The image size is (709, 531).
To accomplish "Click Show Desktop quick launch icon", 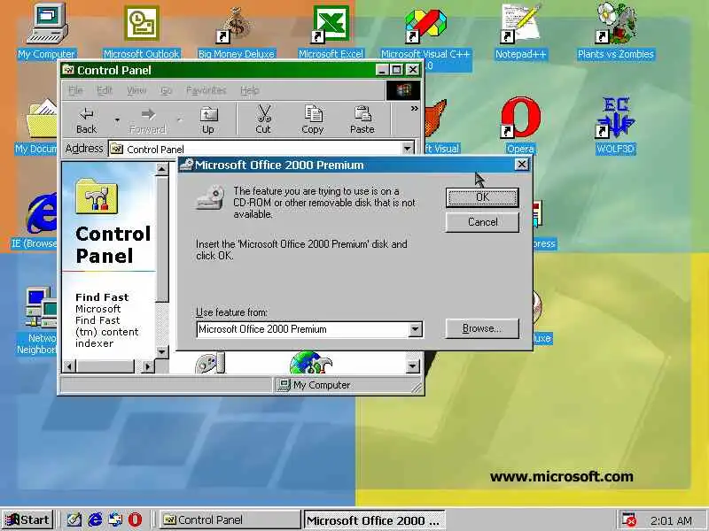I will [x=74, y=519].
